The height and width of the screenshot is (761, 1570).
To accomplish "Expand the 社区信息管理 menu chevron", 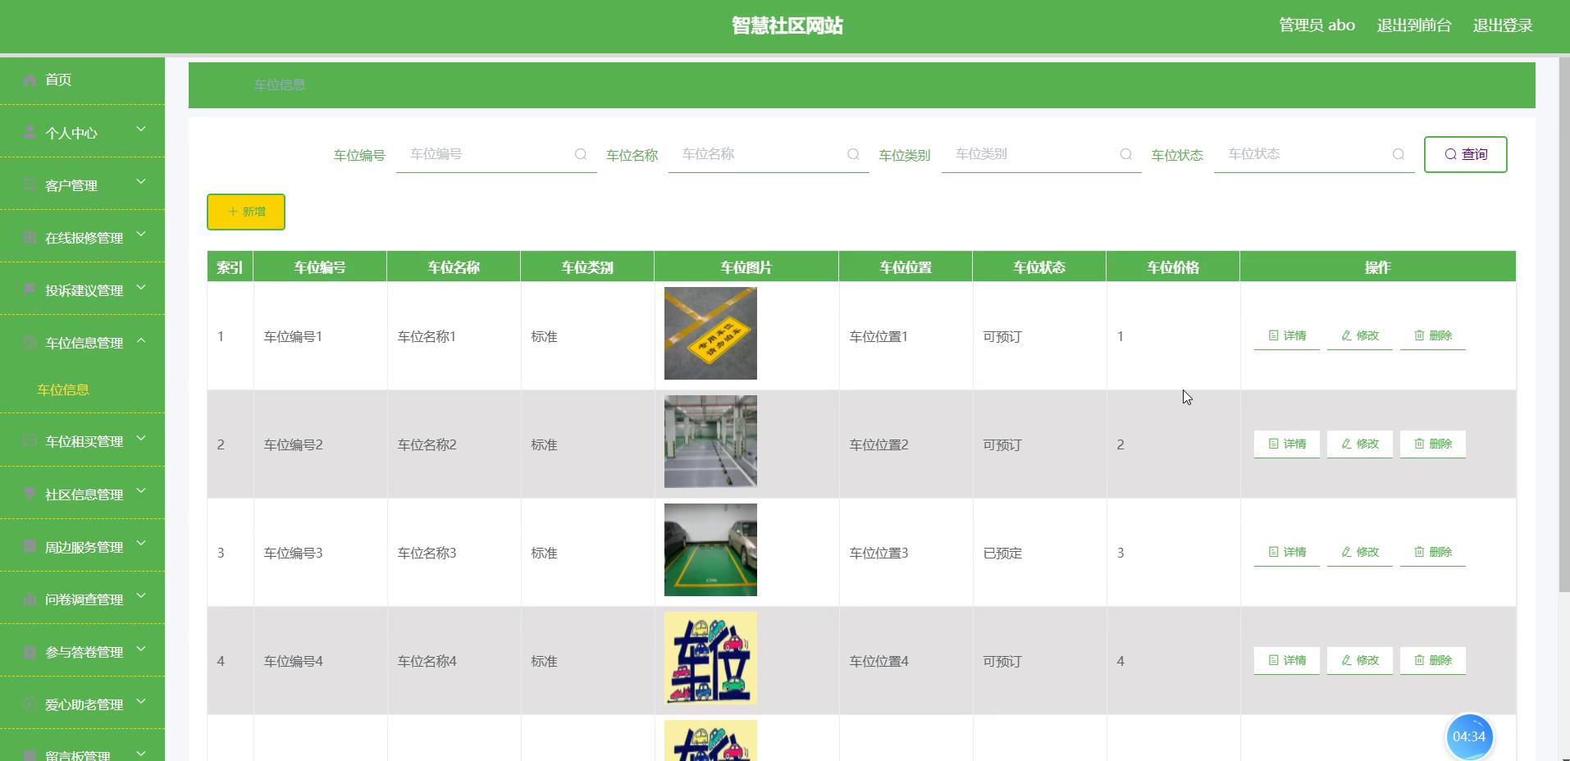I will [141, 492].
